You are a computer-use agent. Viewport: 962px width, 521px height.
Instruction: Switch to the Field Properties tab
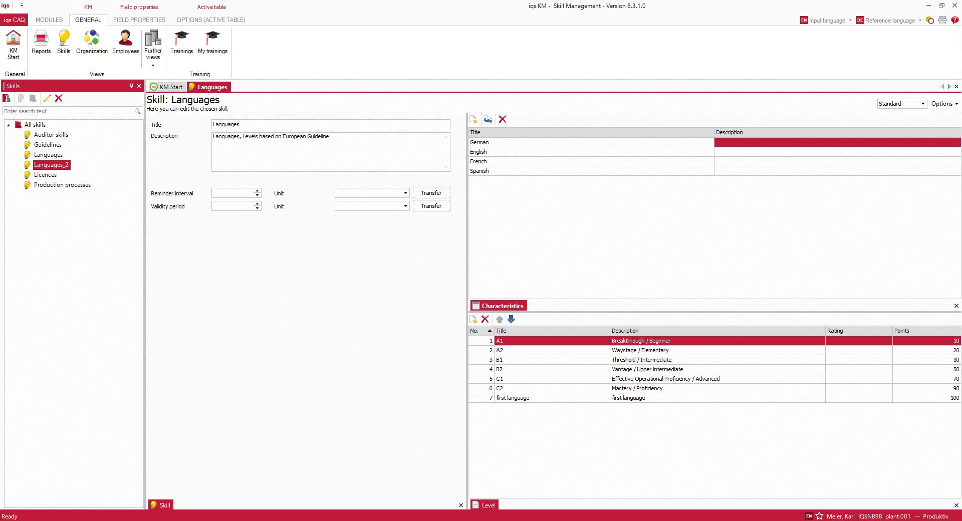139,20
